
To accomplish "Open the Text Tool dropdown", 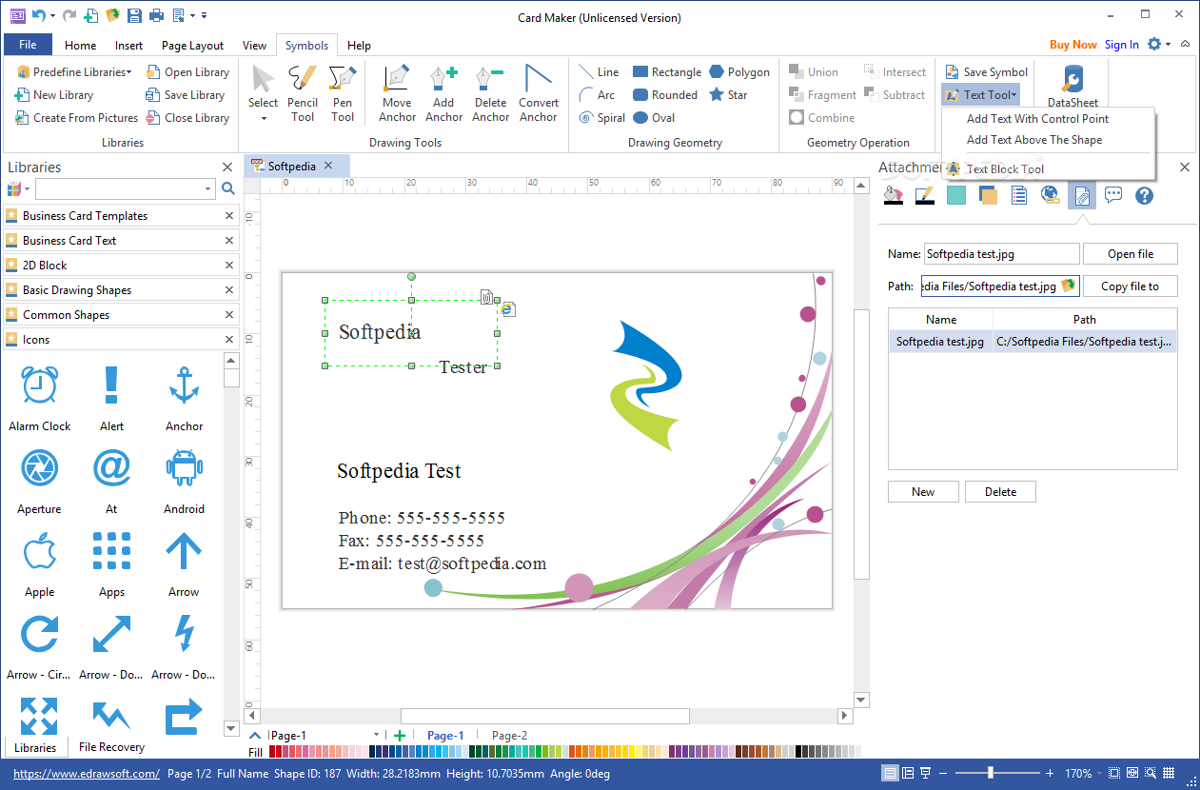I will click(1014, 95).
